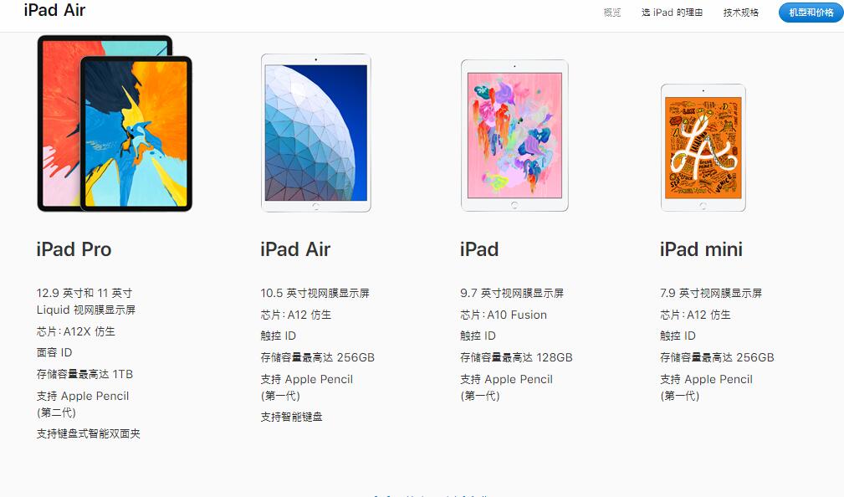Open the 技术规格 tech specs tab

click(740, 13)
